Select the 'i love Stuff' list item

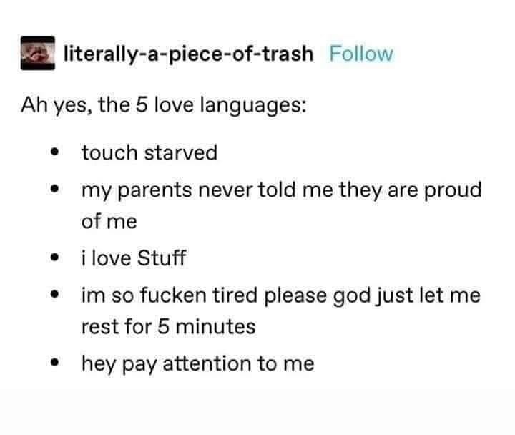[x=133, y=258]
